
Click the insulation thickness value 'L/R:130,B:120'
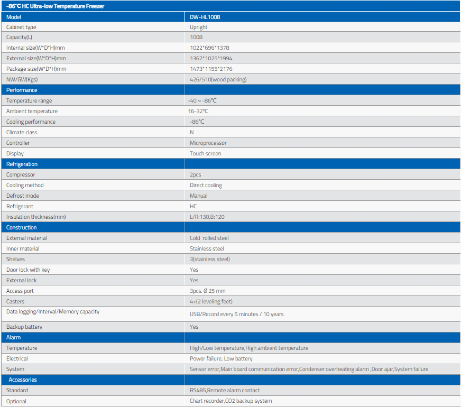[207, 217]
